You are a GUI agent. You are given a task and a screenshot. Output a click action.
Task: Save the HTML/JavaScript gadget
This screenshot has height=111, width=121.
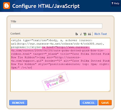click(x=105, y=103)
